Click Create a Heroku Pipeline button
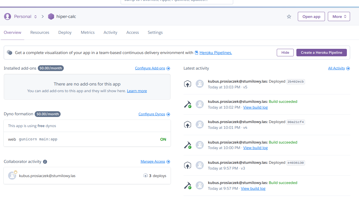Screen dimensions: 359x199 point(321,53)
